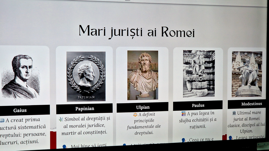Click the stacked books emoji under Paulus
Viewport: 269px width, 151px height.
coord(184,113)
